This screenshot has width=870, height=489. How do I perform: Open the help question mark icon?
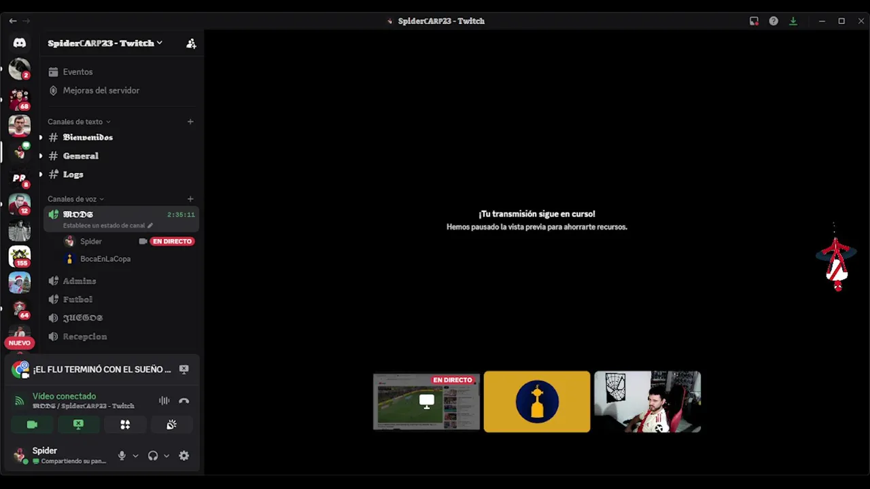(773, 21)
